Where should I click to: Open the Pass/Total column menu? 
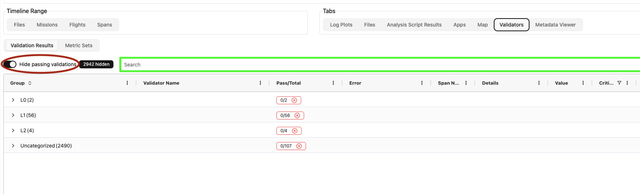point(333,83)
